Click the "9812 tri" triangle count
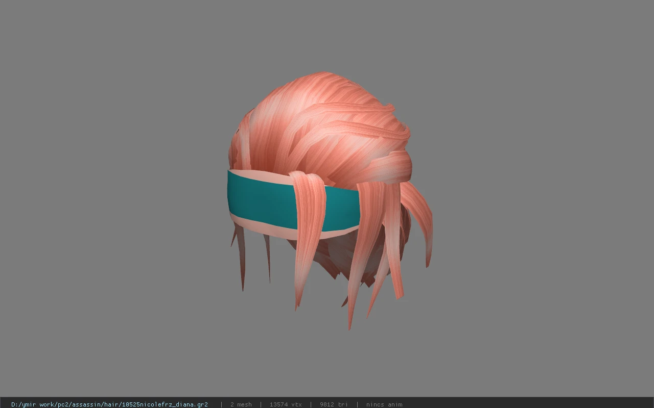The height and width of the screenshot is (408, 654). [x=334, y=404]
